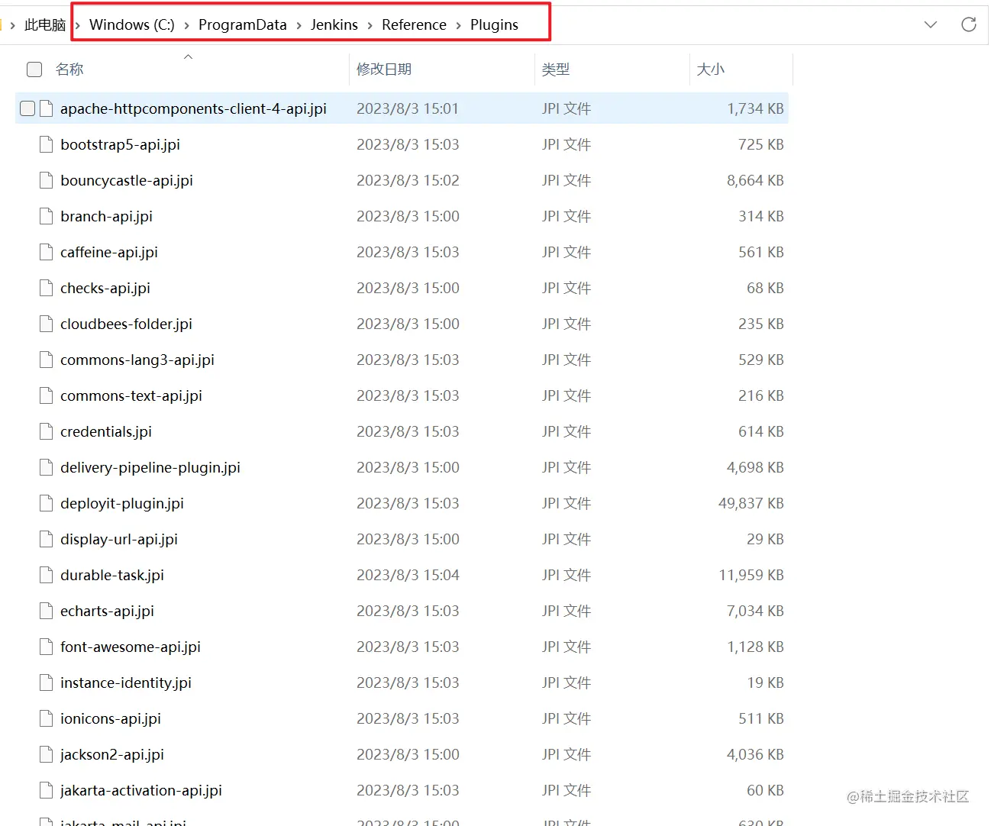Click the Plugins breadcrumb segment
This screenshot has height=826, width=991.
[x=494, y=24]
